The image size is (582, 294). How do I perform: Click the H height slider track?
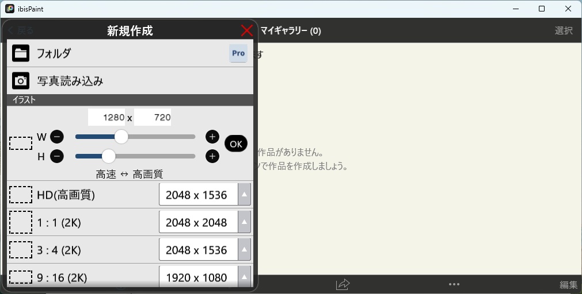(161, 156)
